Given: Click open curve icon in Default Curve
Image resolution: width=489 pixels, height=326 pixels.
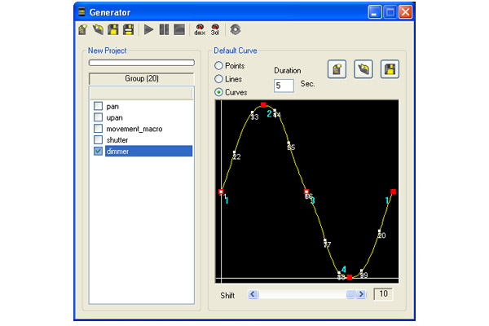Looking at the screenshot, I should coord(364,70).
